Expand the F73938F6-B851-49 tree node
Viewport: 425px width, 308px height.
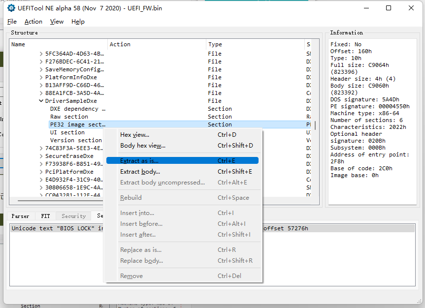click(x=41, y=164)
